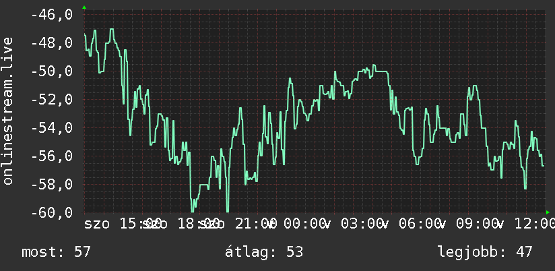The image size is (555, 271).
Task: Click the 06:00 time axis label
Action: [420, 224]
